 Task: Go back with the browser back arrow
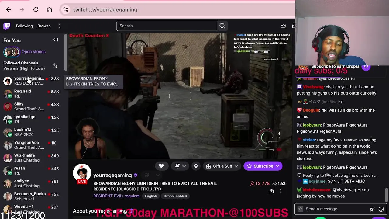tap(9, 10)
